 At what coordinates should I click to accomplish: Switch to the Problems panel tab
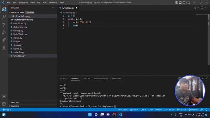click(x=116, y=79)
